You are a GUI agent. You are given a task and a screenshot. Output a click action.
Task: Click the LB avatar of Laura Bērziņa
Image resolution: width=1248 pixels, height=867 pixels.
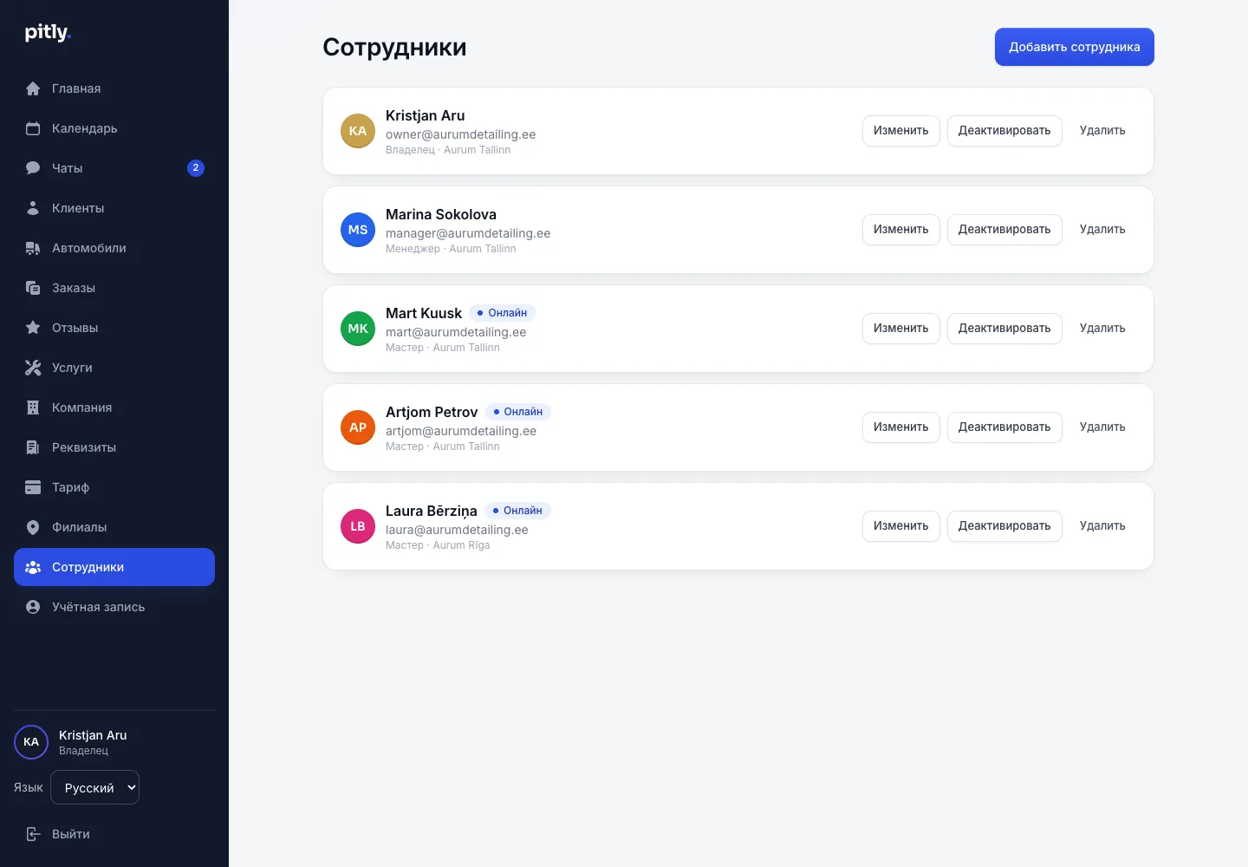[358, 526]
